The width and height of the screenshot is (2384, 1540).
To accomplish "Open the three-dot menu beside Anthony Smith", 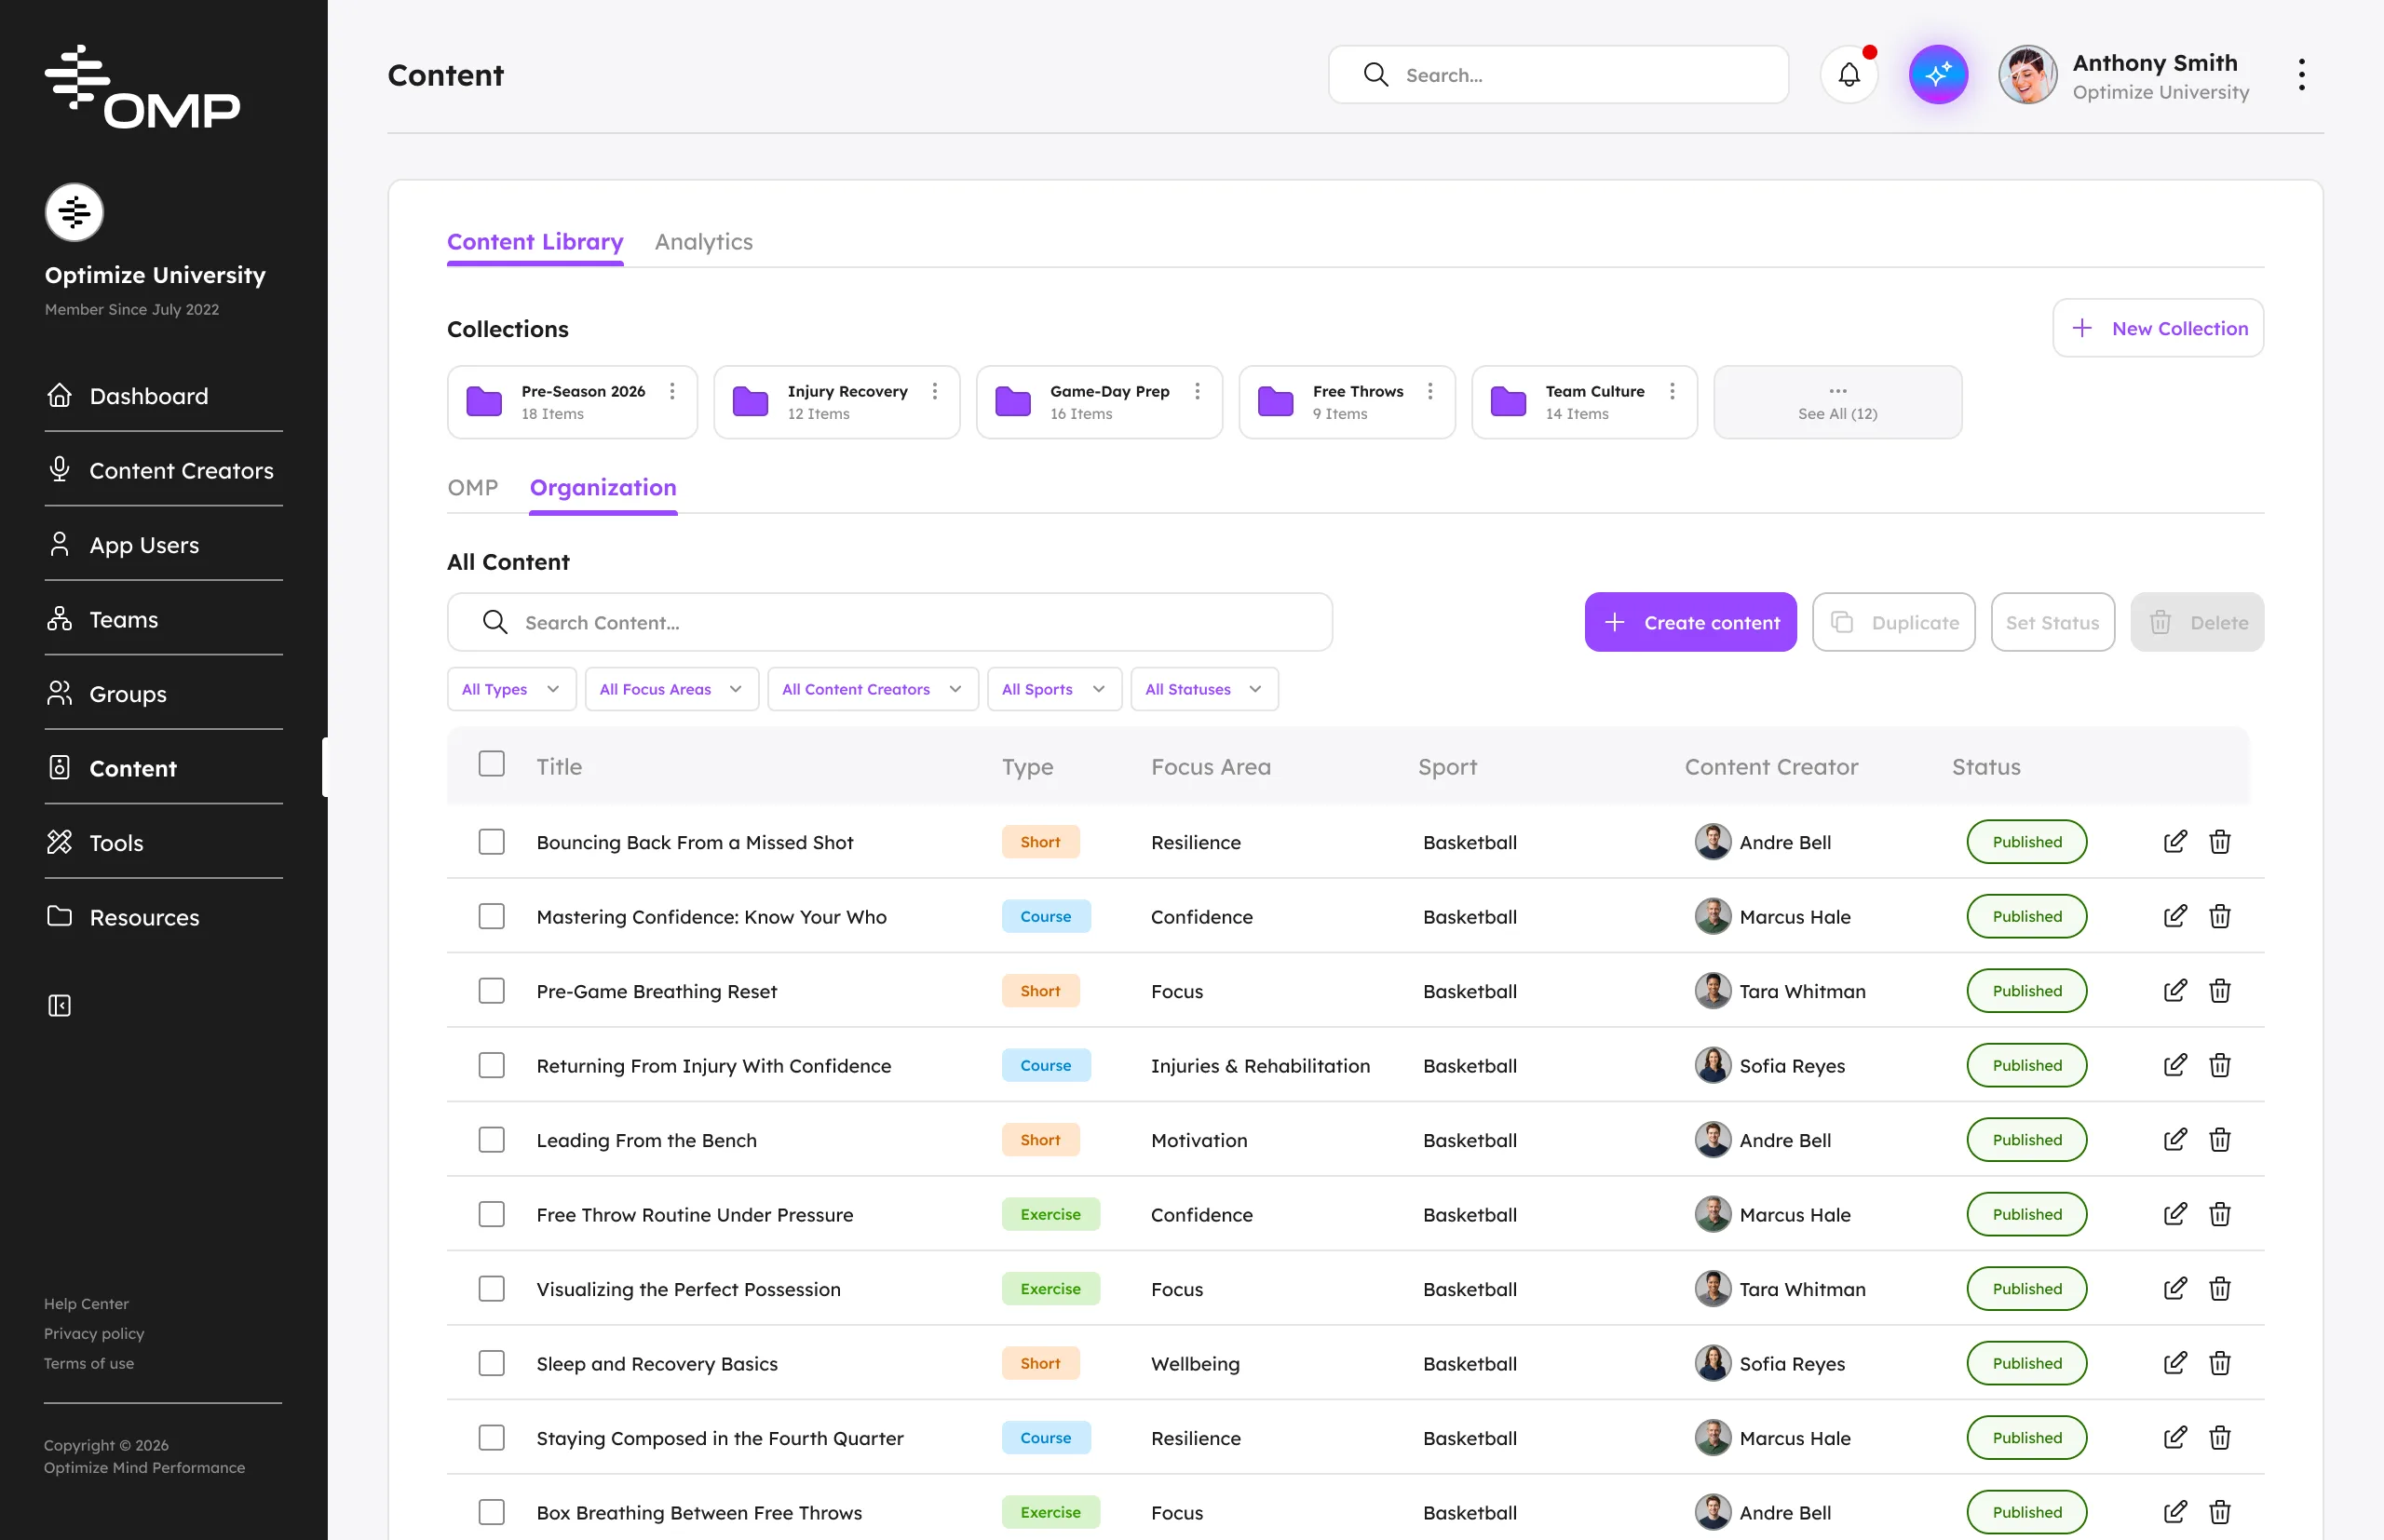I will tap(2301, 75).
